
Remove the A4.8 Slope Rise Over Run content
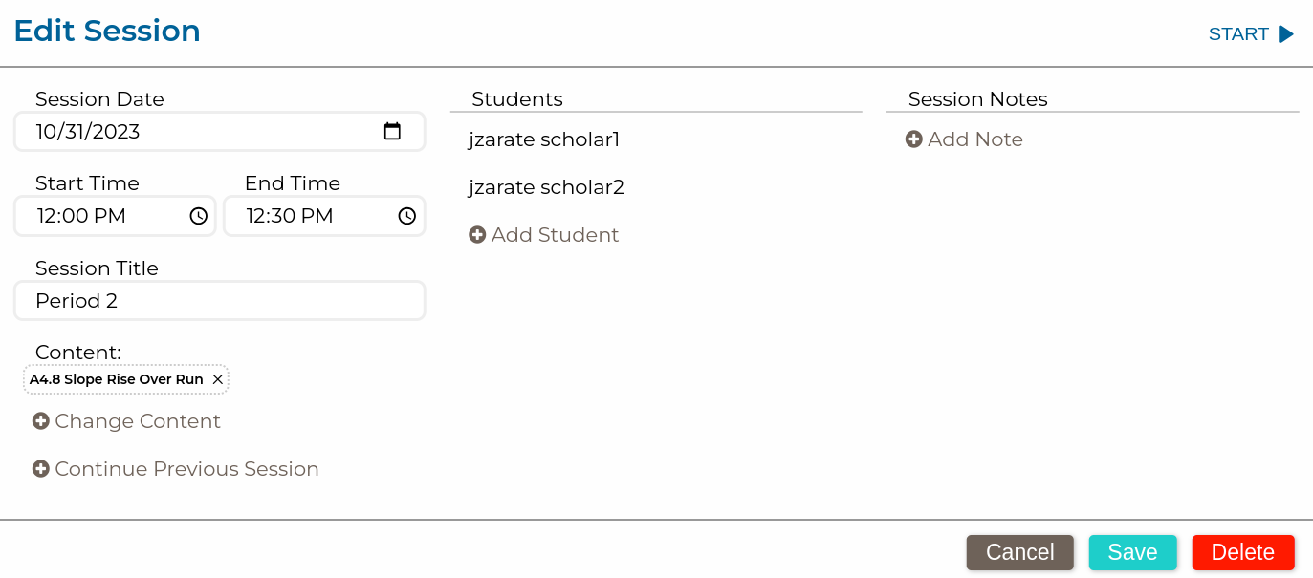coord(218,379)
